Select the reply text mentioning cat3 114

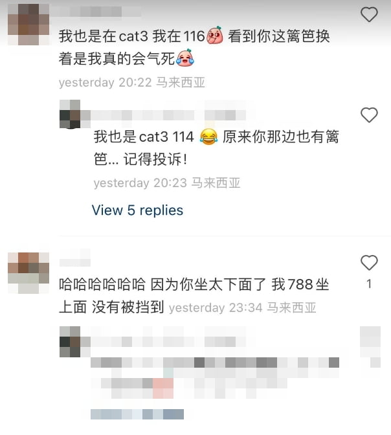coord(216,148)
